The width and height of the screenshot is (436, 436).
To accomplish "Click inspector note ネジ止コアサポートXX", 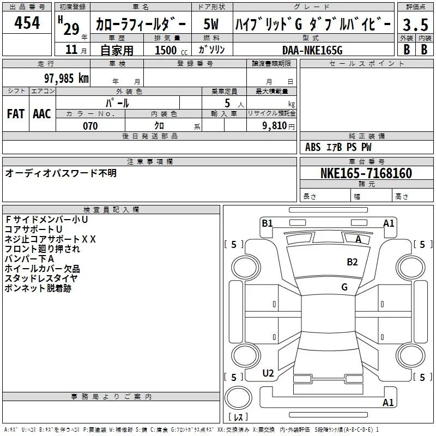I will tap(50, 239).
